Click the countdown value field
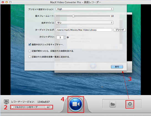The image size is (151, 116). tap(60, 37)
